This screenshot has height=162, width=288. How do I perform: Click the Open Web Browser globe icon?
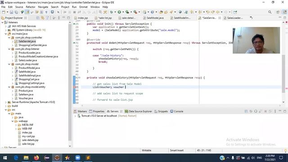pyautogui.click(x=180, y=12)
